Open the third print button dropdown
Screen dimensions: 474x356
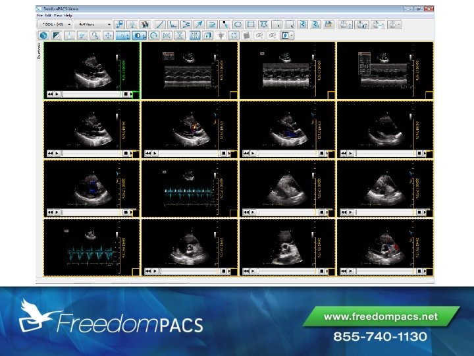coord(383,24)
